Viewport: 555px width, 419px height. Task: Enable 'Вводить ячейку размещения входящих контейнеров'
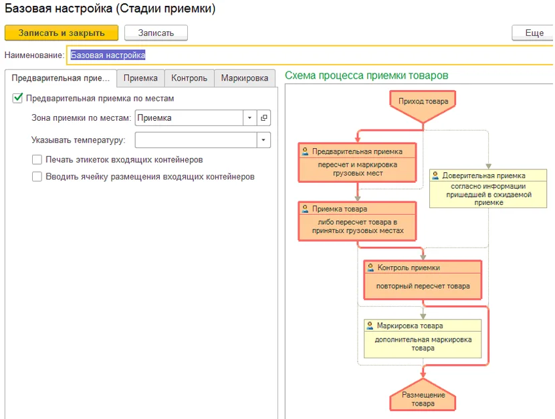point(37,176)
